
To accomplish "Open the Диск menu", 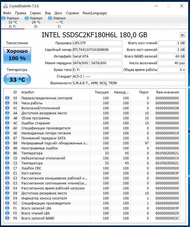I will click(58, 13).
